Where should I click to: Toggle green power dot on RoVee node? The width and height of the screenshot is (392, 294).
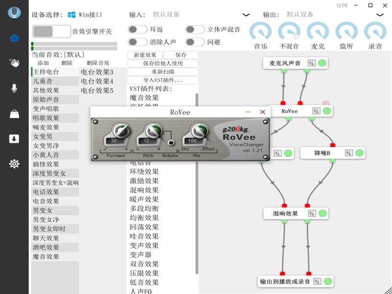click(x=327, y=111)
